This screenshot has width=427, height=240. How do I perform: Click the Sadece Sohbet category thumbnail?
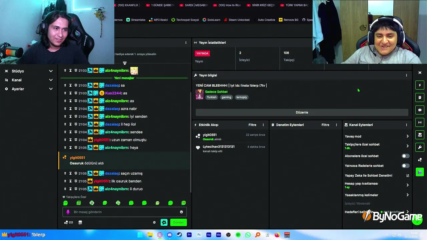pos(199,94)
